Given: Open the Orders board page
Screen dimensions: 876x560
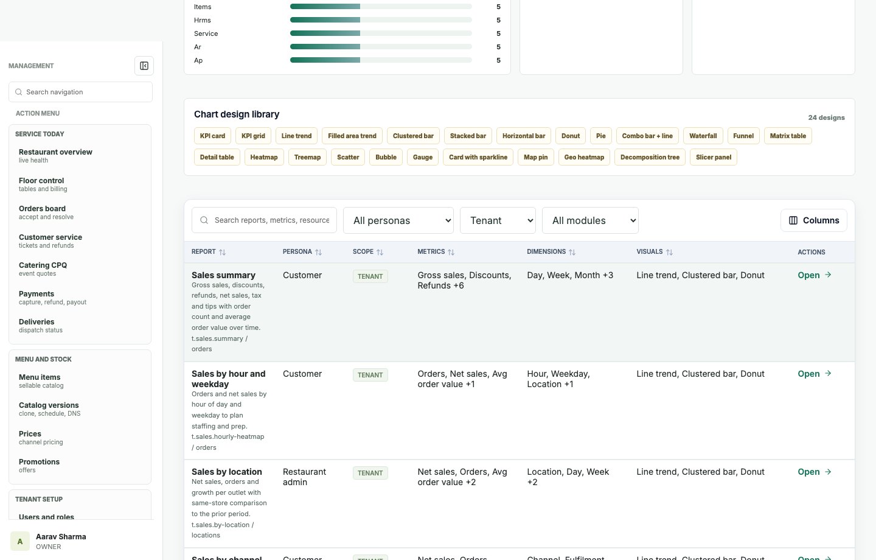Looking at the screenshot, I should point(80,212).
